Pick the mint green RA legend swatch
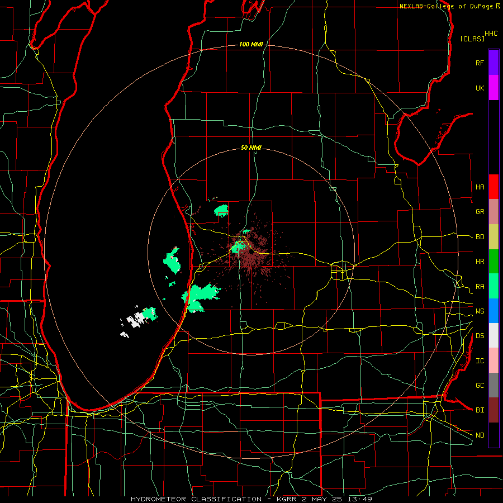Image resolution: width=503 pixels, height=503 pixels. (x=493, y=286)
